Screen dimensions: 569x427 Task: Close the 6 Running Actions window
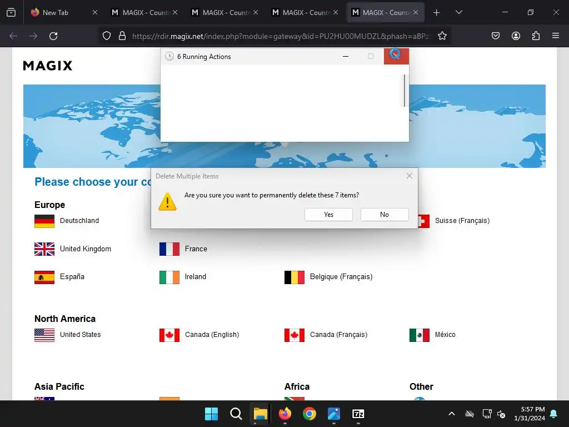click(396, 56)
